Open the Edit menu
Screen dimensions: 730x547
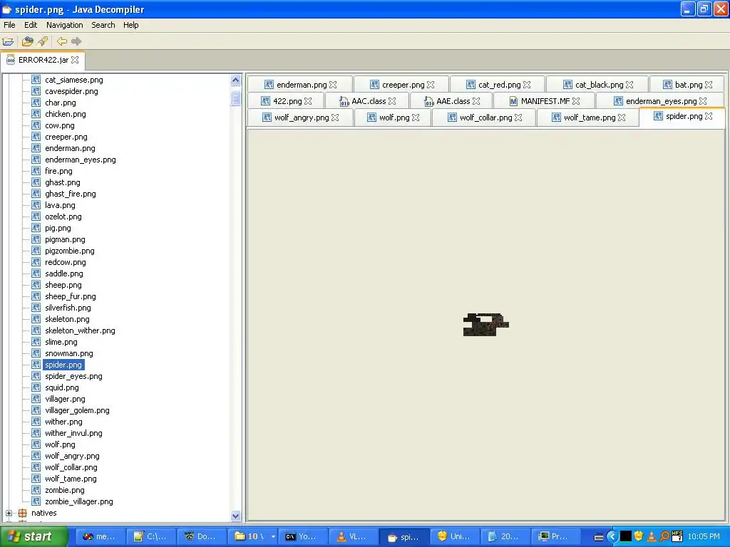31,25
